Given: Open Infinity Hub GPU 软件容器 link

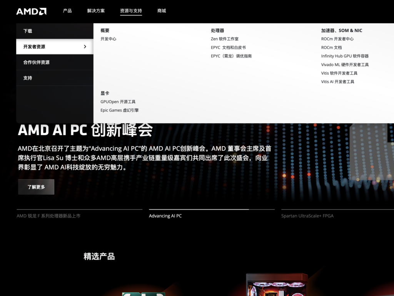Looking at the screenshot, I should pos(345,56).
